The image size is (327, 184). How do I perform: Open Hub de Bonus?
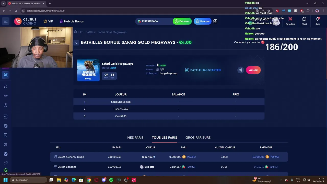(72, 21)
